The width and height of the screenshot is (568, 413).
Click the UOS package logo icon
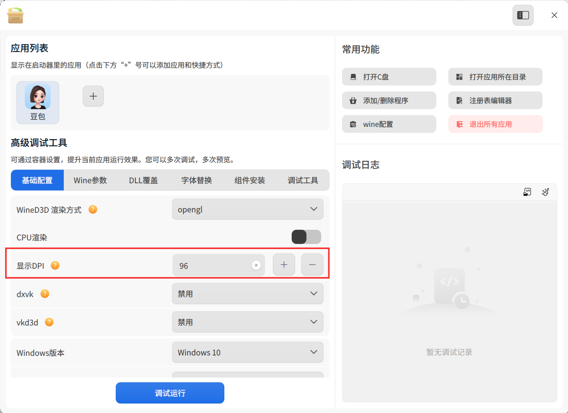[x=15, y=15]
